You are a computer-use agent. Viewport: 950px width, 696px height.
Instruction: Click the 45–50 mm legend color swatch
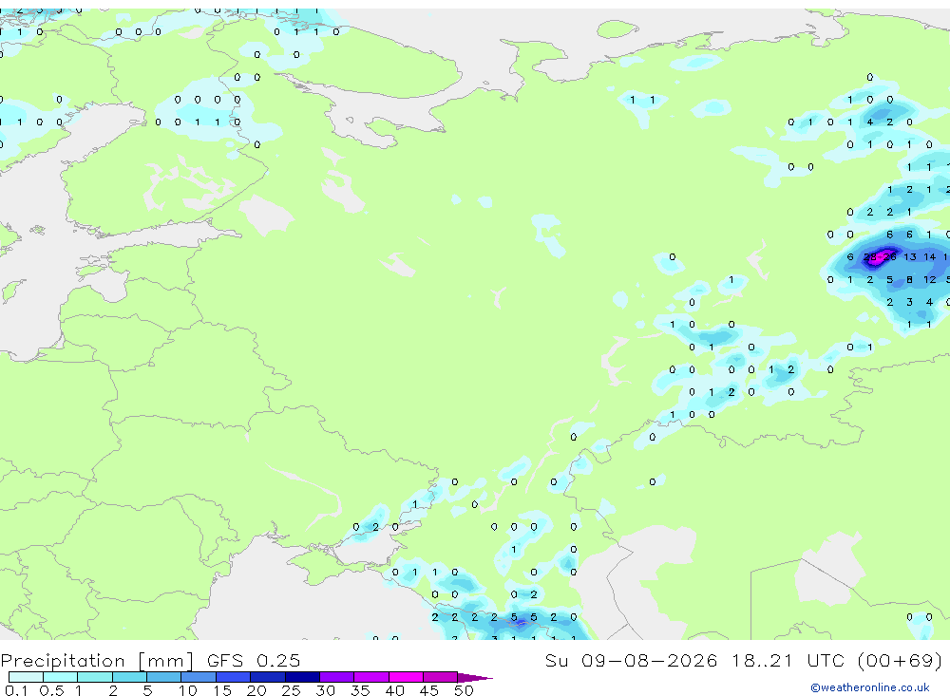coord(441,677)
